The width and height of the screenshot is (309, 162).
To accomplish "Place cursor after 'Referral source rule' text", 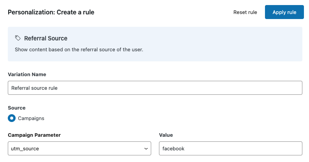I will tap(58, 88).
